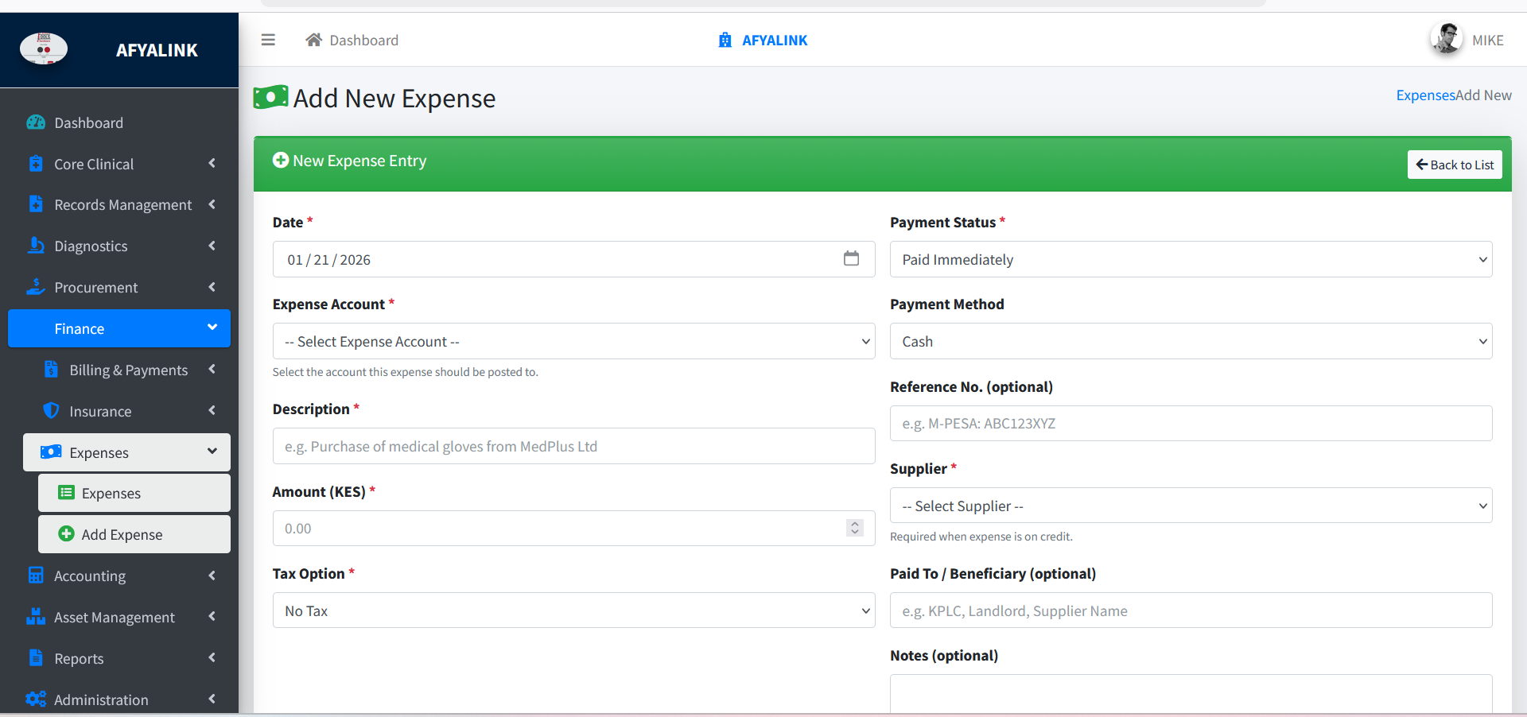Image resolution: width=1527 pixels, height=717 pixels.
Task: Click the Expenses breadcrumb link
Action: [1425, 95]
